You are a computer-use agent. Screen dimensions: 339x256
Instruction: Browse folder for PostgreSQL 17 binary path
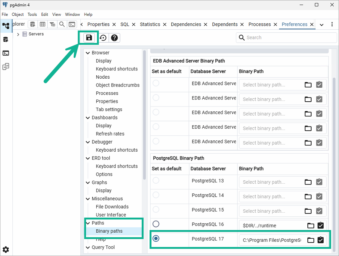pos(311,240)
